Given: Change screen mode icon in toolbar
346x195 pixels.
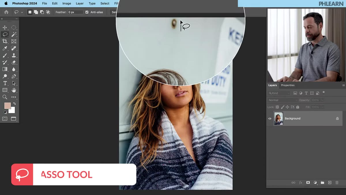Looking at the screenshot, I should tap(14, 119).
